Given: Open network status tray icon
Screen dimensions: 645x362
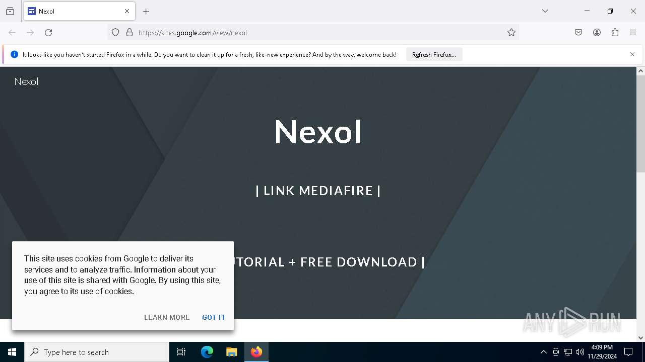Looking at the screenshot, I should click(x=568, y=352).
